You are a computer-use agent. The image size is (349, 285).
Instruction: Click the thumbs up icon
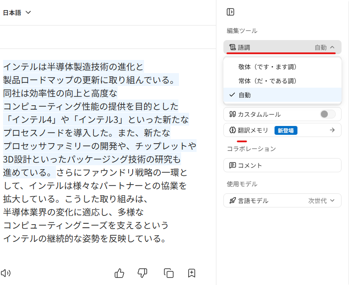click(119, 273)
